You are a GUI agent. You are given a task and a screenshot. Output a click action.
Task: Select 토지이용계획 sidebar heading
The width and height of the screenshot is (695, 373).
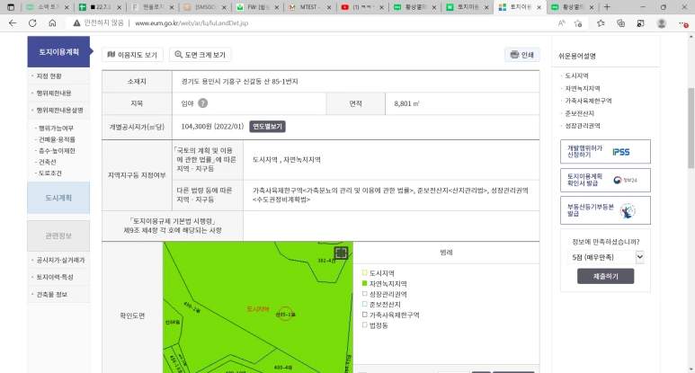point(58,52)
